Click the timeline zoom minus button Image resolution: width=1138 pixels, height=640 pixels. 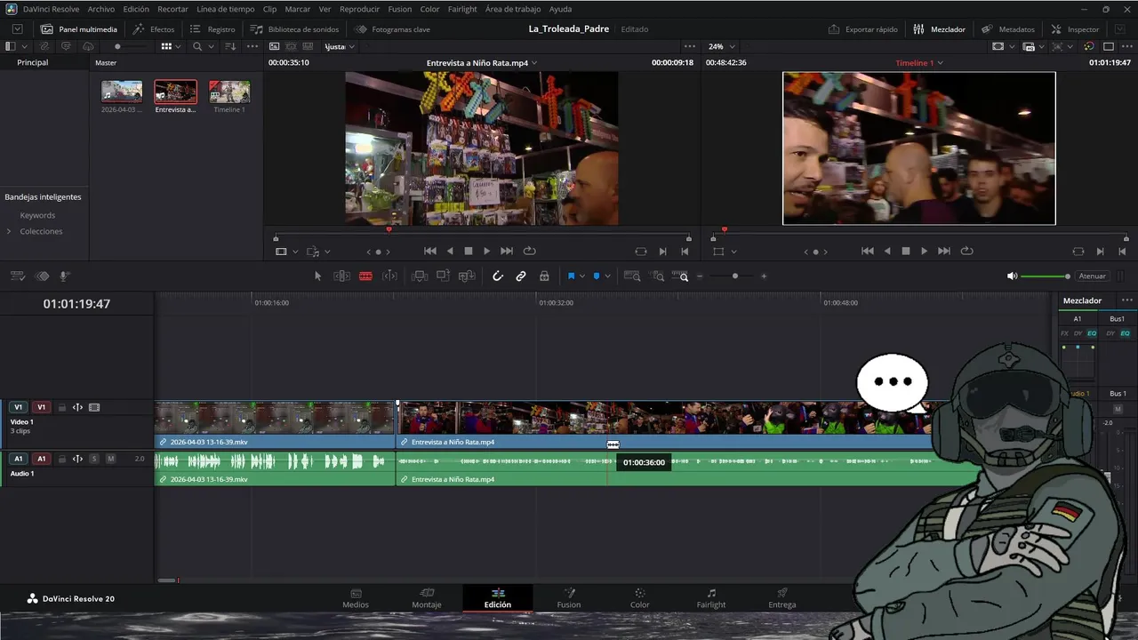(x=700, y=276)
